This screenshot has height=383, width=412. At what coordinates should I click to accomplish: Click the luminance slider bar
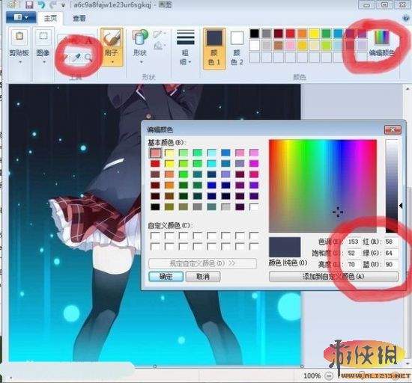coord(392,186)
